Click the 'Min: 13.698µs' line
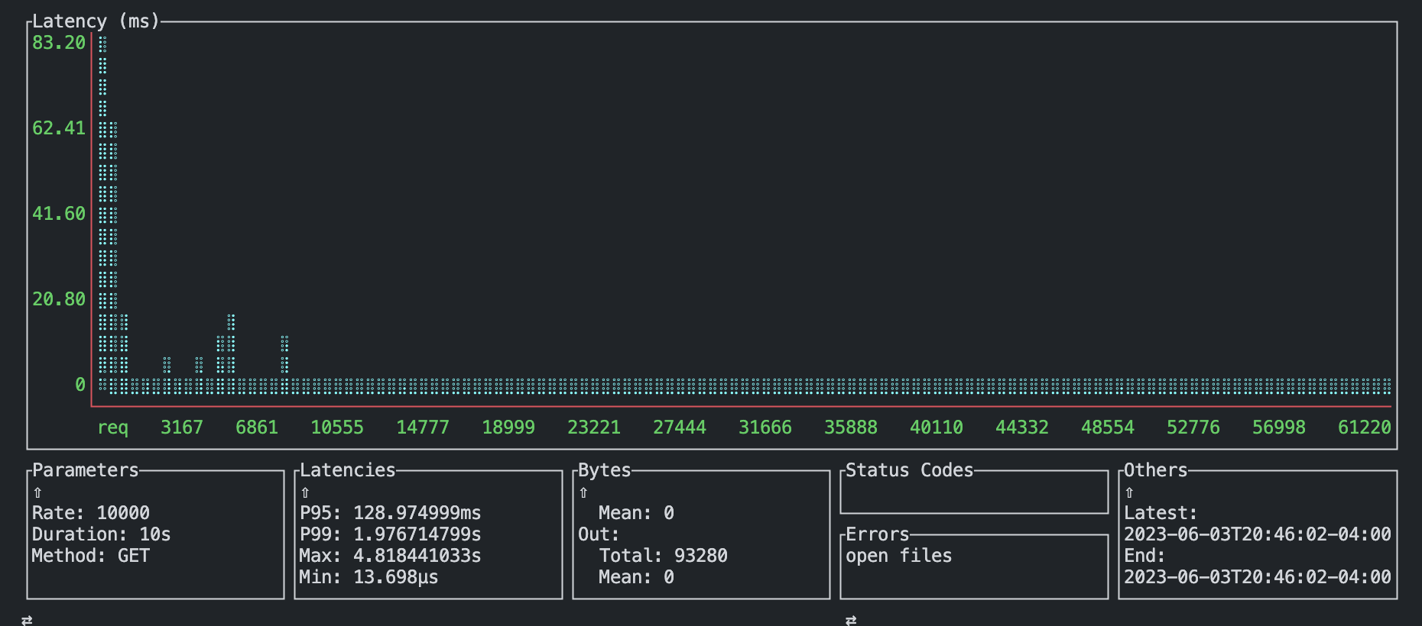The height and width of the screenshot is (626, 1422). [x=369, y=577]
